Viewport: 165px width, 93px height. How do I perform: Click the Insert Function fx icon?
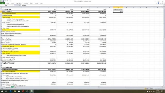pyautogui.click(x=20, y=5)
